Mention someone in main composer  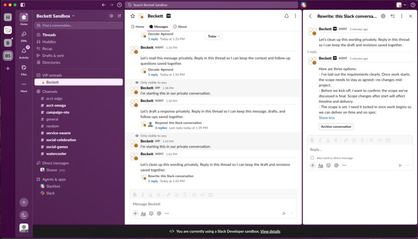coord(159,214)
